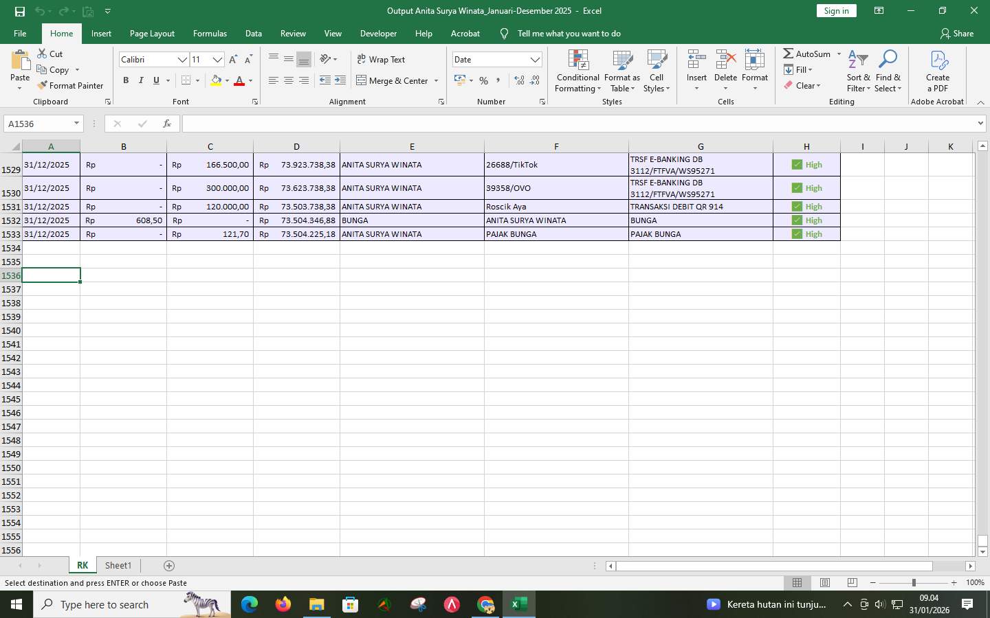Apply Percent Style to selection
990x618 pixels.
click(x=483, y=80)
